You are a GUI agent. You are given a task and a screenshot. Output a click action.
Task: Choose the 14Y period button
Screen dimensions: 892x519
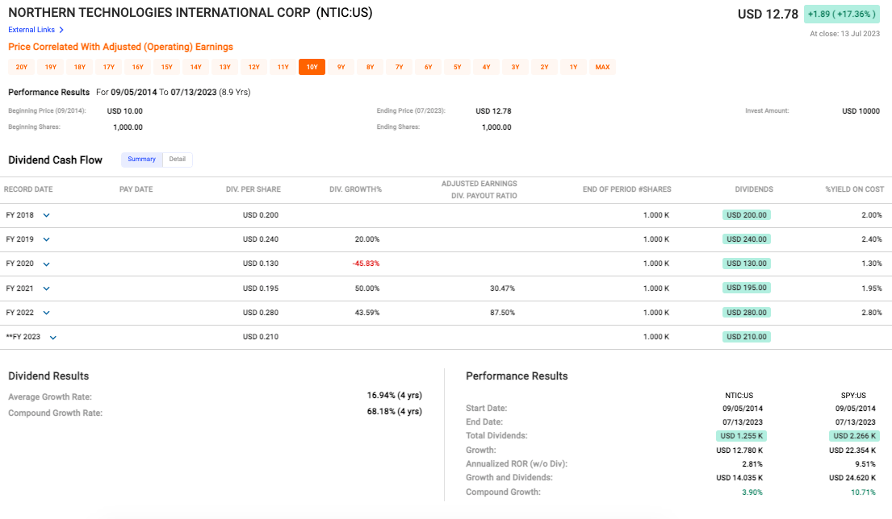(195, 67)
